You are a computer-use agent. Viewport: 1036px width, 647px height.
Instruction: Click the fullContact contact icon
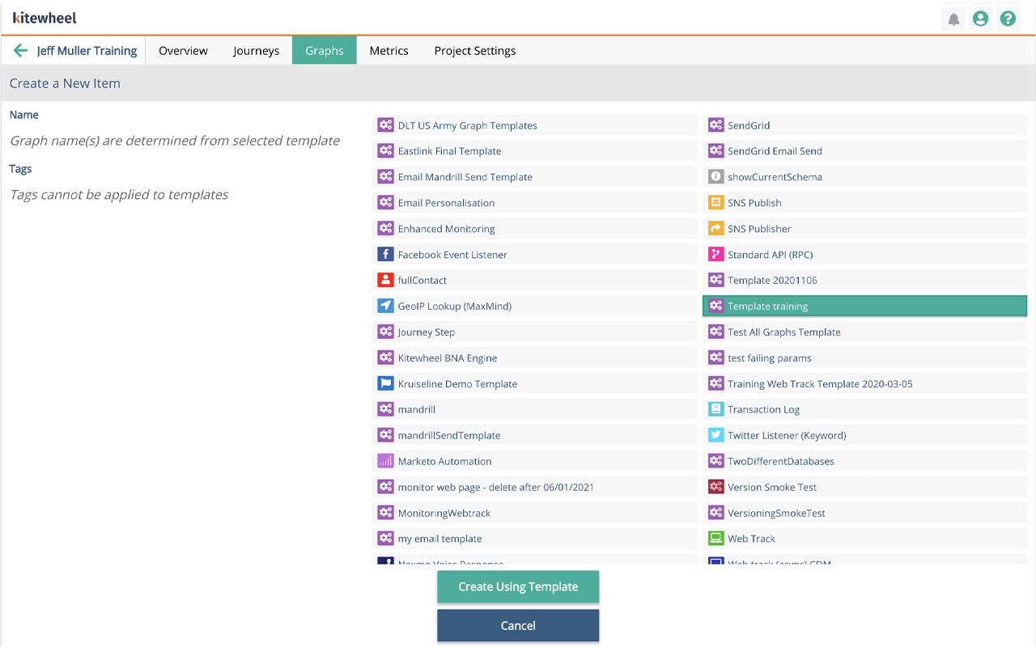tap(386, 280)
